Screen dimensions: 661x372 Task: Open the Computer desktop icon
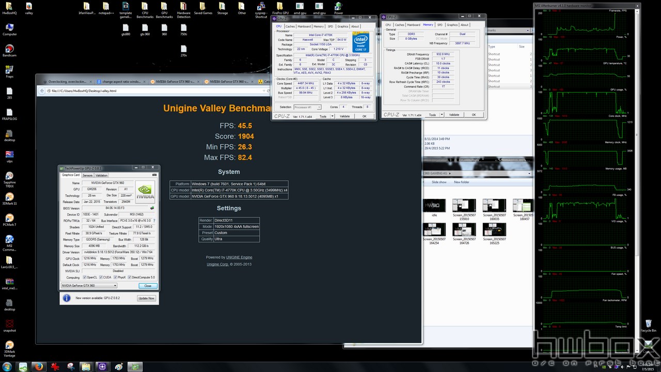(9, 29)
